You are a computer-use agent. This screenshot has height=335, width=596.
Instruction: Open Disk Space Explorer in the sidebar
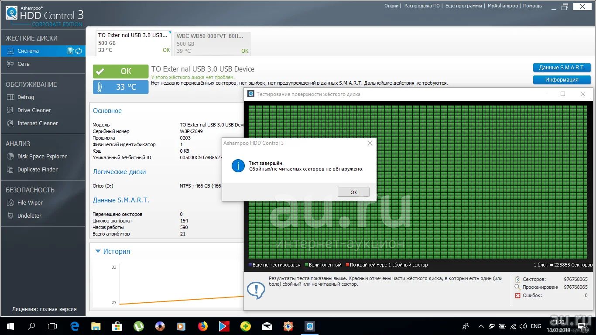tap(43, 157)
